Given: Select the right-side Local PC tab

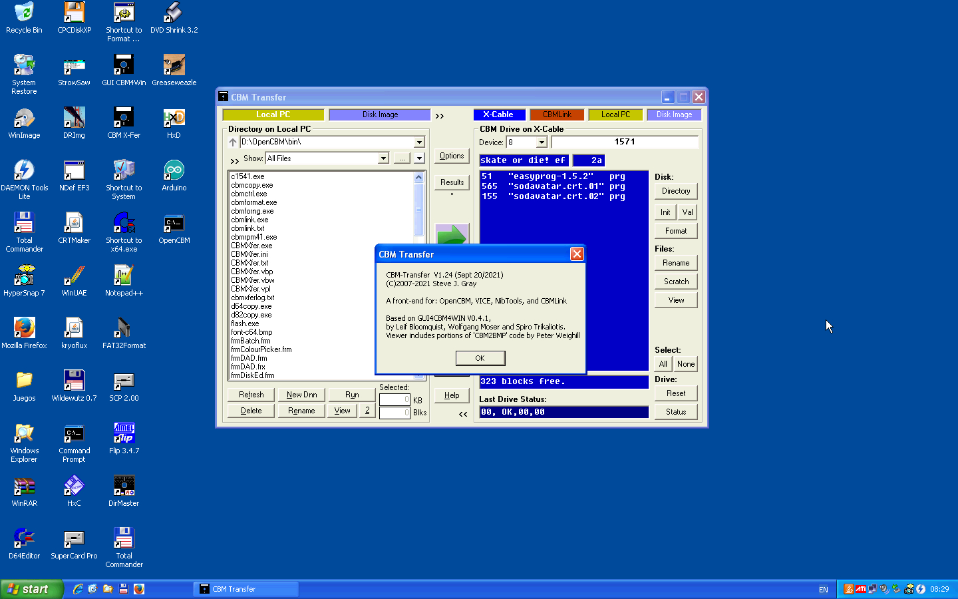Looking at the screenshot, I should pos(616,114).
